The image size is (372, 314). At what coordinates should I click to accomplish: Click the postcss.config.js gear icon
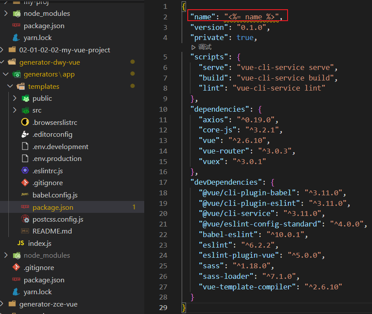coord(25,219)
